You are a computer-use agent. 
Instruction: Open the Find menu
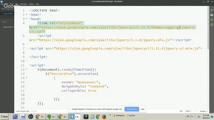click(11, 4)
